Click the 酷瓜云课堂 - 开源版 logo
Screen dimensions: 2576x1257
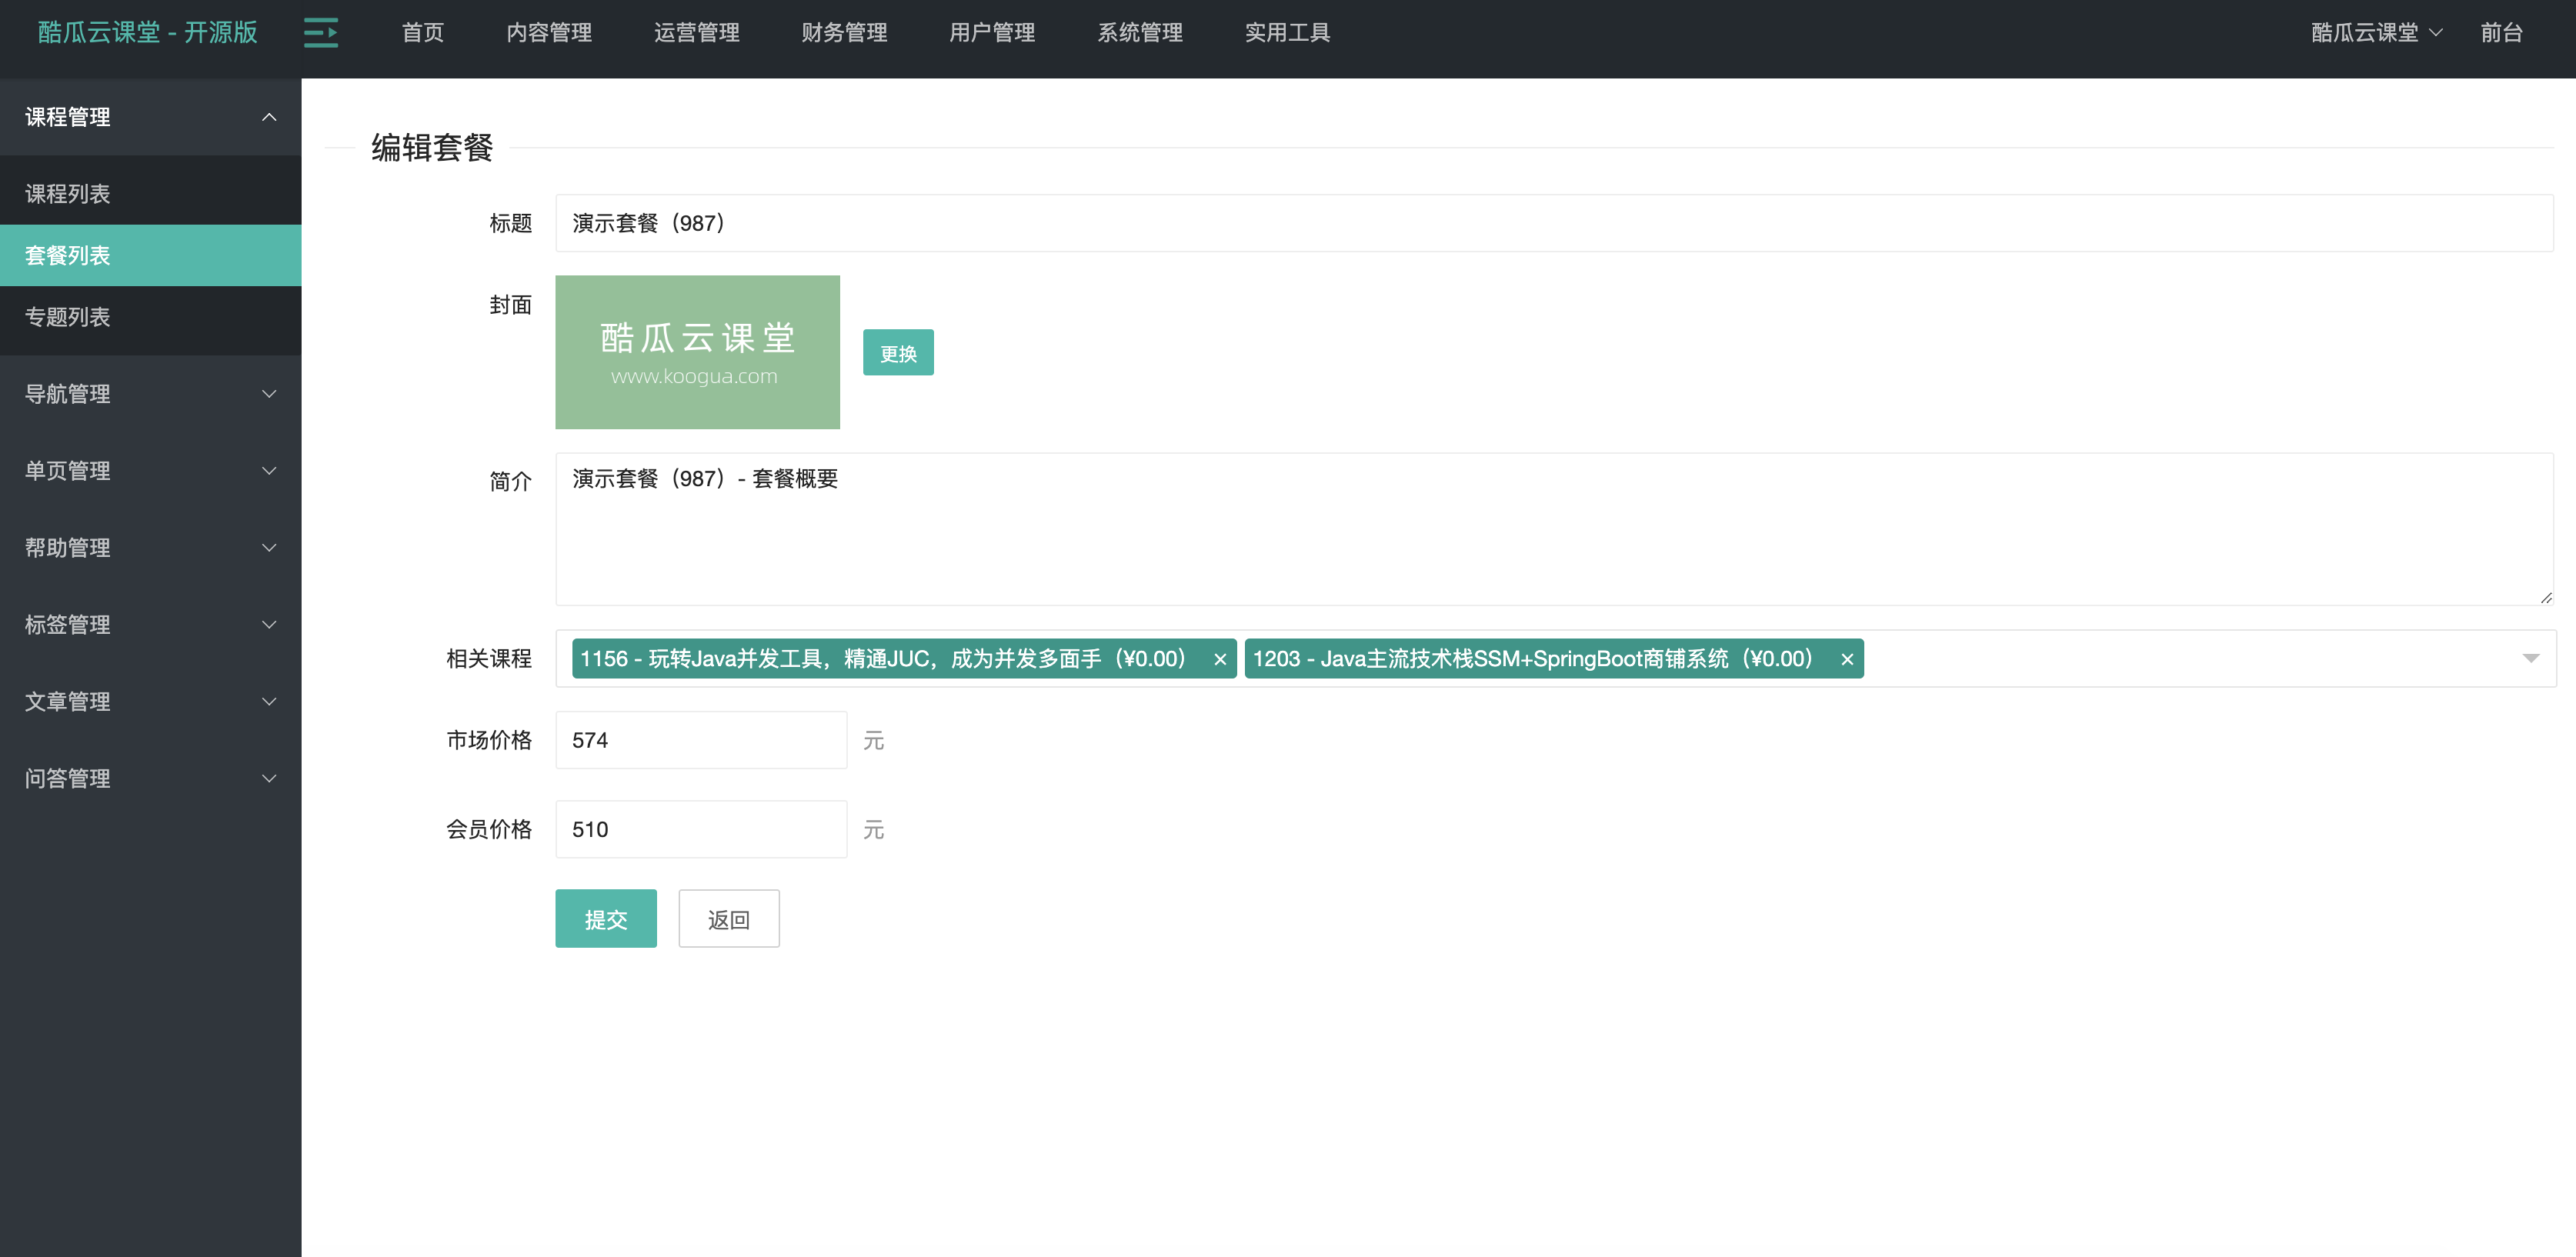click(x=148, y=33)
